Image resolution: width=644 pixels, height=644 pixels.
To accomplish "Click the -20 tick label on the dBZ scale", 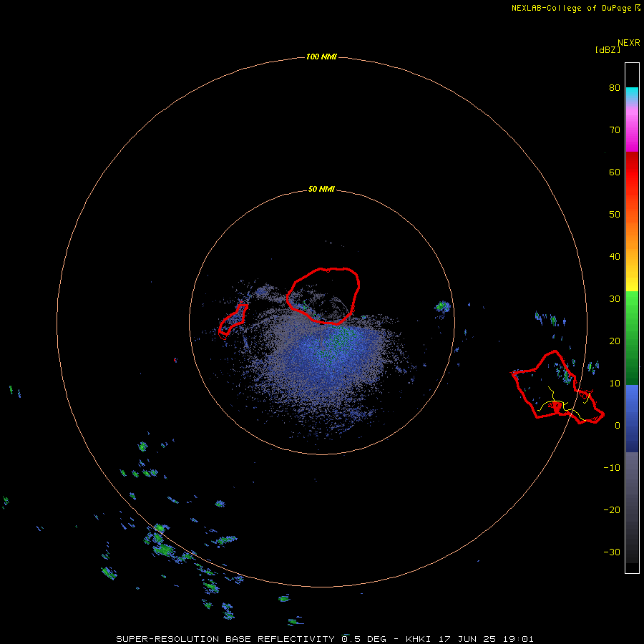I will (x=612, y=510).
